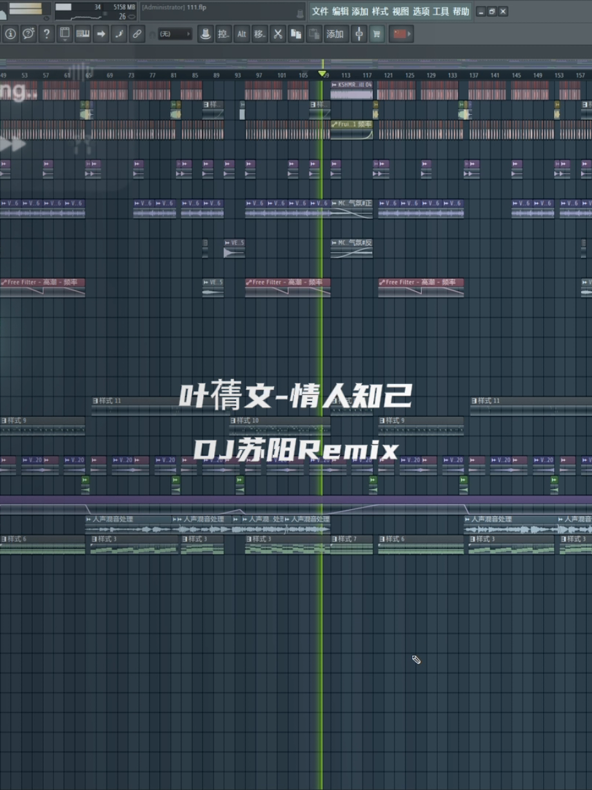Click the paste clipboard icon
Viewport: 592px width, 790px height.
coord(313,34)
